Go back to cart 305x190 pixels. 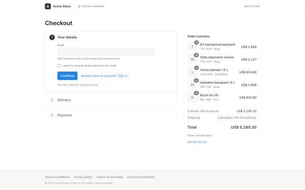pyautogui.click(x=252, y=6)
